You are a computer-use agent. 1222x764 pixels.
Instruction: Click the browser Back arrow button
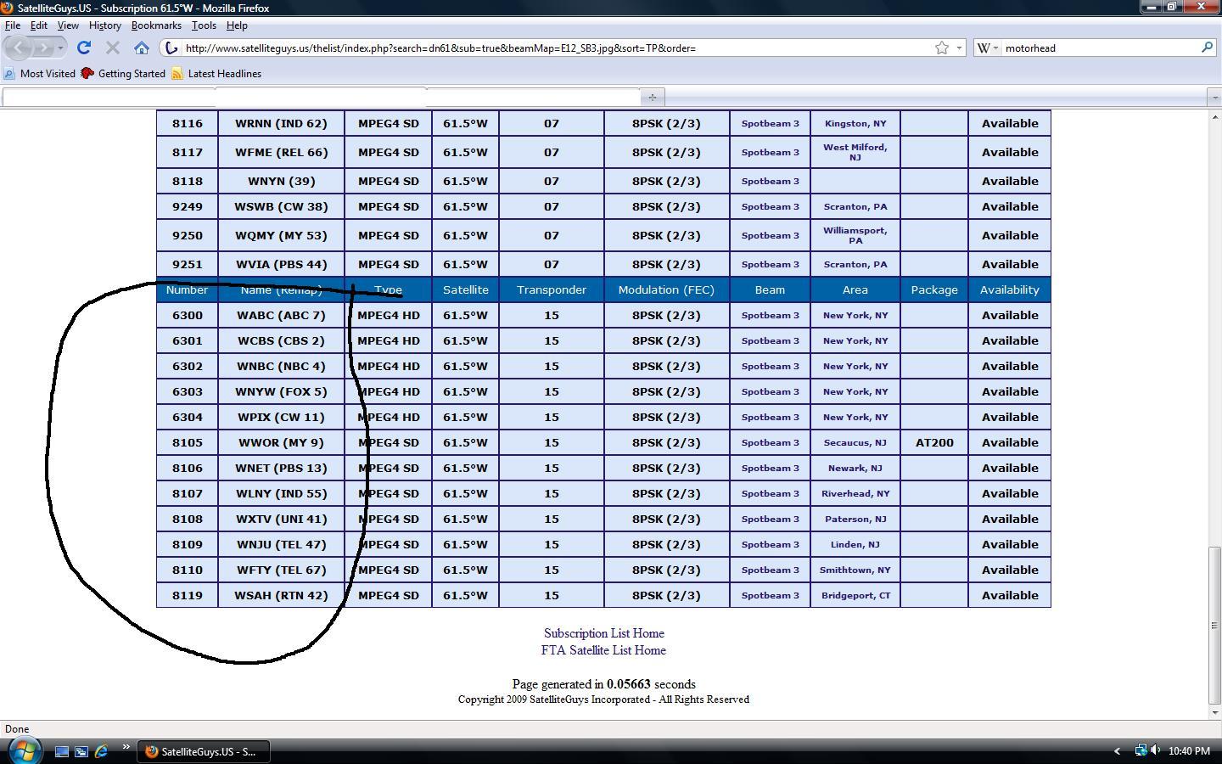pos(20,48)
